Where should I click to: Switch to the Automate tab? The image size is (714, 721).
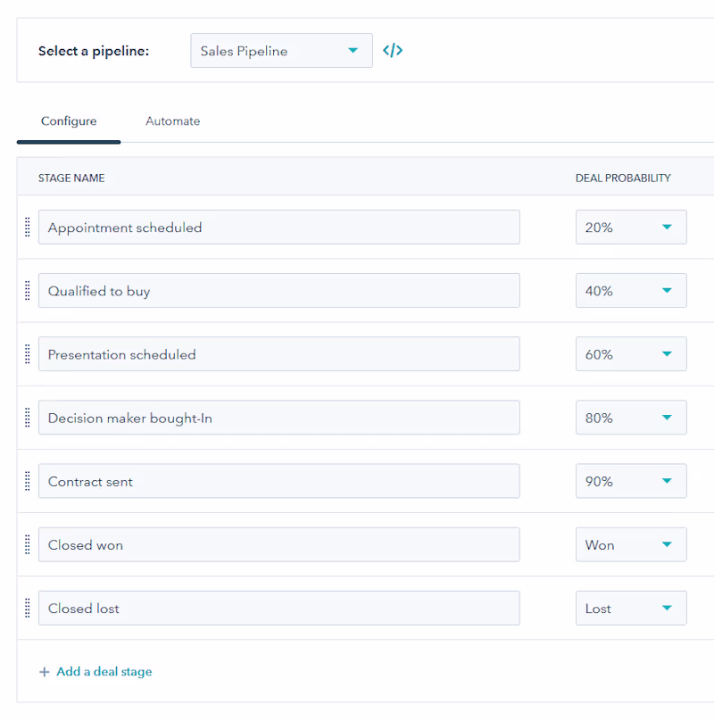(172, 121)
